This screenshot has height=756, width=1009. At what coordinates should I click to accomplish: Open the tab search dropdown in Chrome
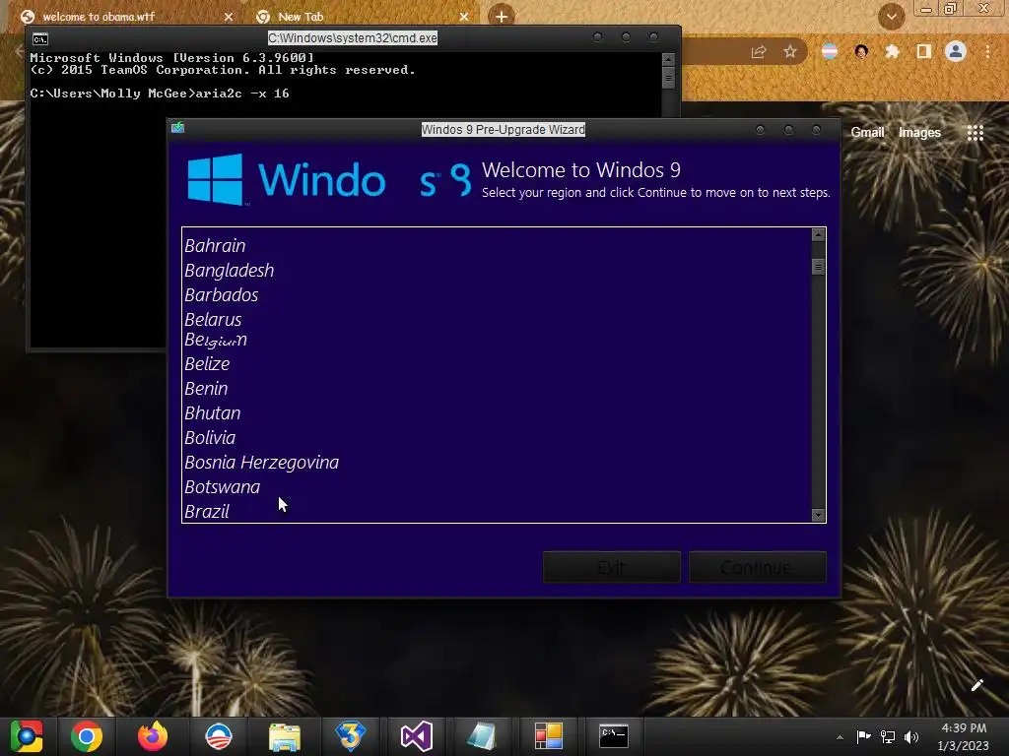[891, 17]
